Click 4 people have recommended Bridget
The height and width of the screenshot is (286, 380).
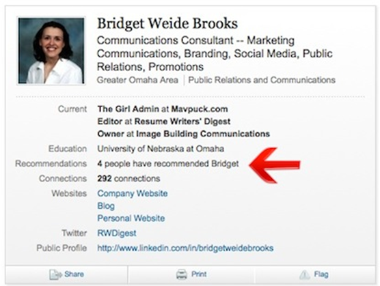(x=168, y=164)
